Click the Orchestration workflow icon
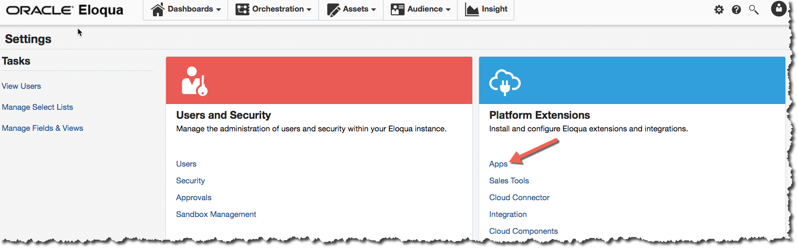Screen dimensions: 798x248 click(x=242, y=9)
